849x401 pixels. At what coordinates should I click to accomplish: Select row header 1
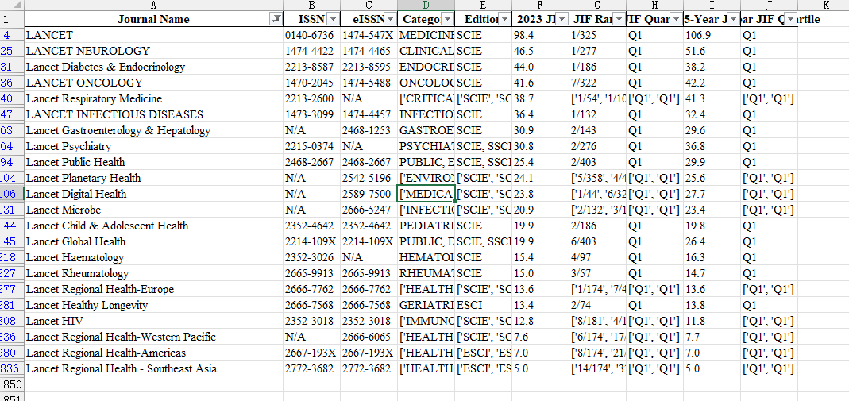[x=12, y=20]
